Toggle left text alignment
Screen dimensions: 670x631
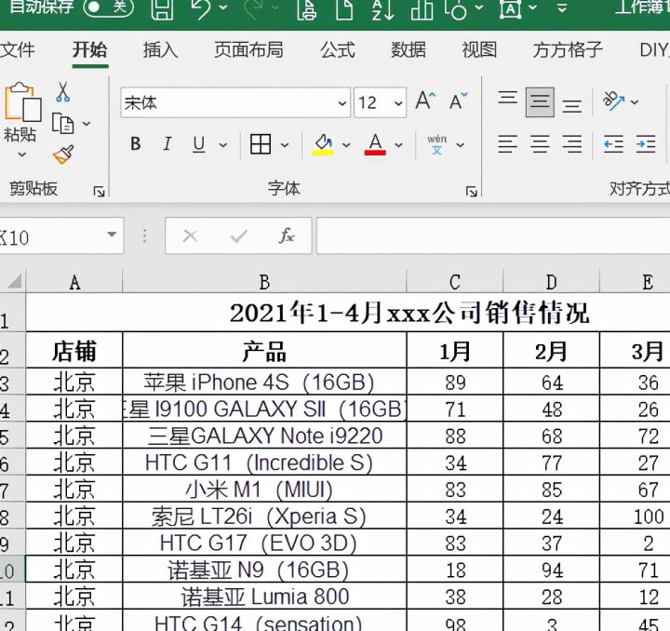point(508,144)
